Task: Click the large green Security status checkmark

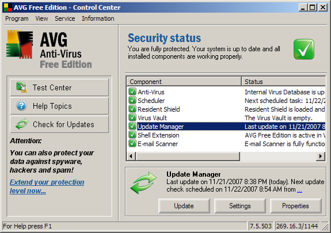Action: [304, 49]
